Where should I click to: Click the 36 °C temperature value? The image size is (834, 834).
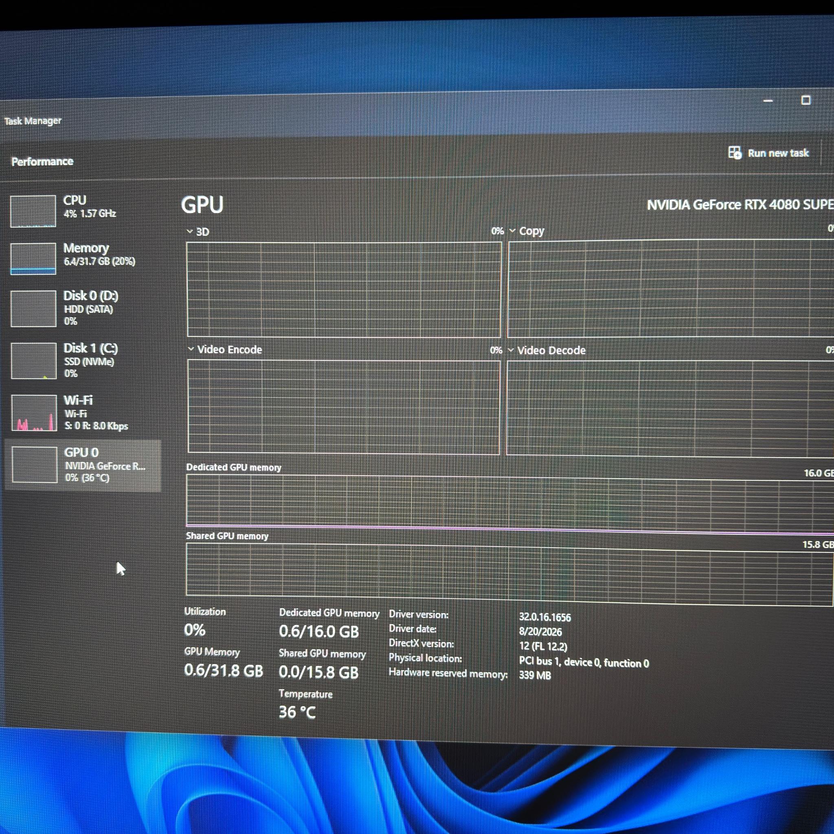click(x=297, y=712)
